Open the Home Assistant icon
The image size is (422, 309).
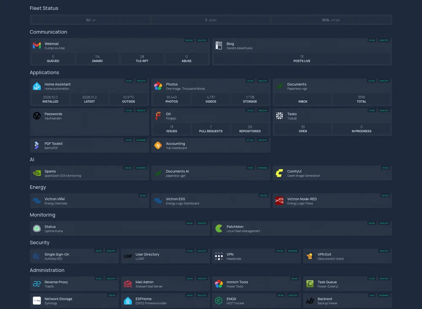[x=37, y=86]
